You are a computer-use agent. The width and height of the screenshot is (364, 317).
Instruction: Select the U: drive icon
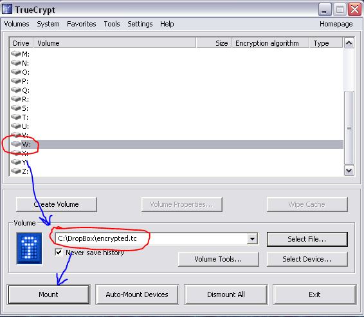click(16, 126)
